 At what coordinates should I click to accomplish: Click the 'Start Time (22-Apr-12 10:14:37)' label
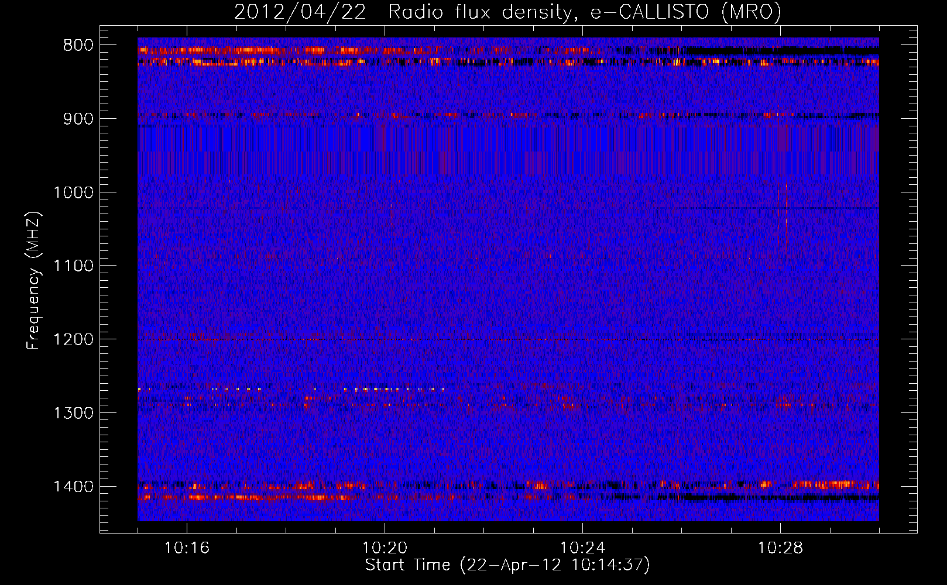pos(507,566)
